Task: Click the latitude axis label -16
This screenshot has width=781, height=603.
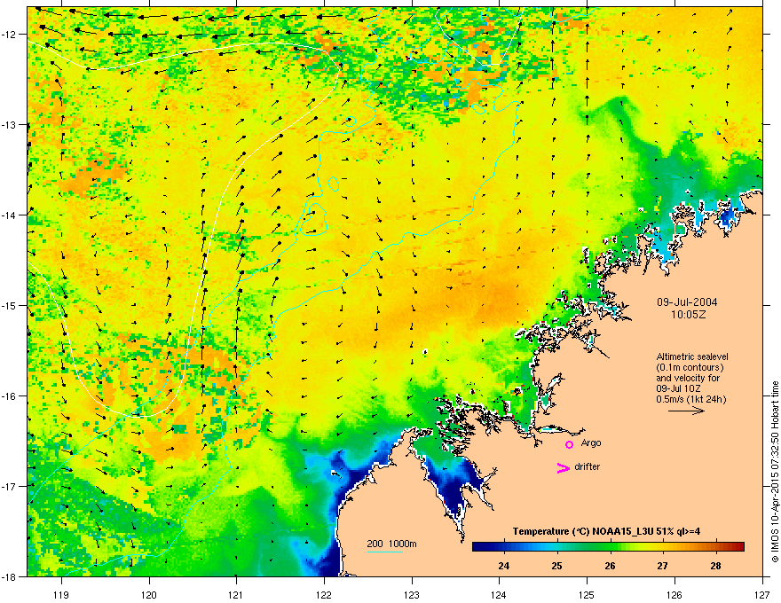Action: pos(9,396)
